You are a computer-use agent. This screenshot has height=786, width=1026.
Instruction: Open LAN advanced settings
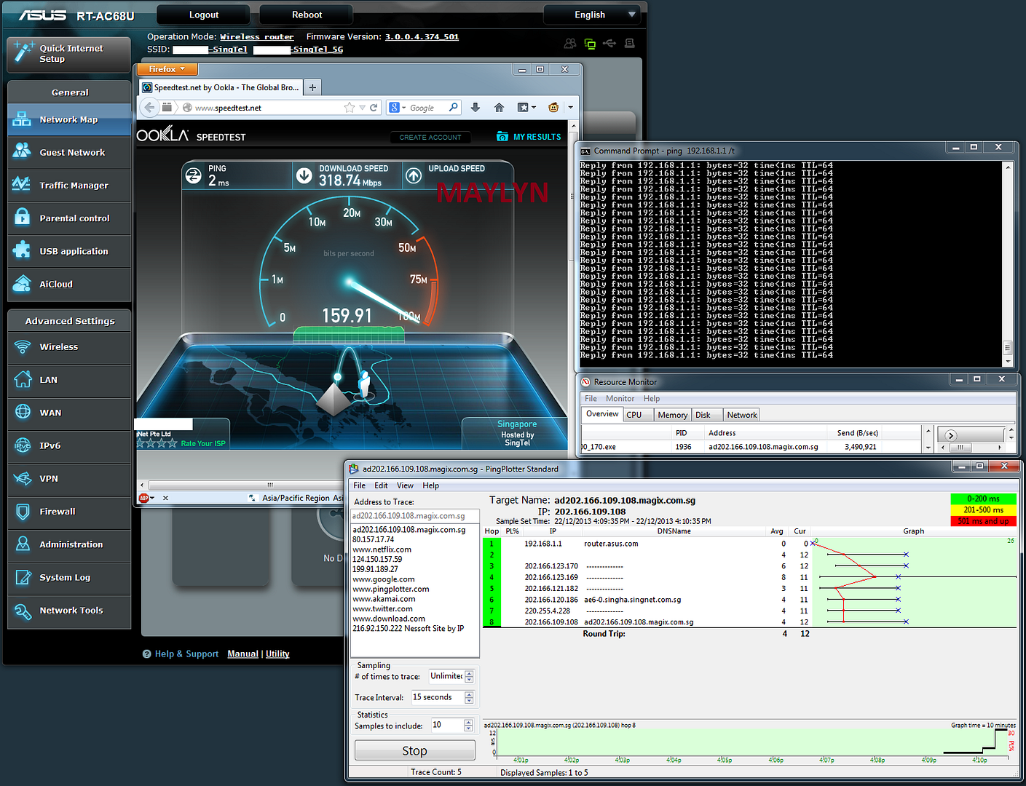click(x=69, y=380)
